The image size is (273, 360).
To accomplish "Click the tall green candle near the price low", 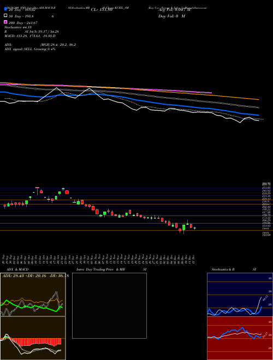I will [183, 228].
